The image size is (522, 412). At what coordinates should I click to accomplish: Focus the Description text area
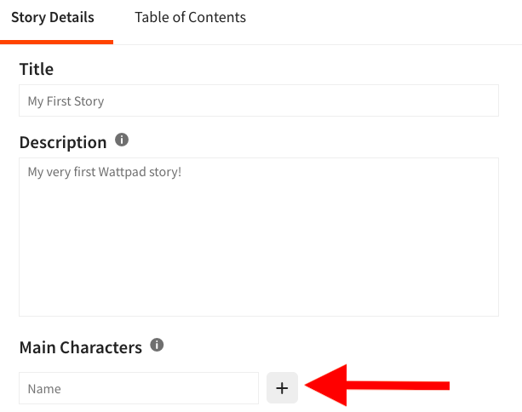click(x=259, y=237)
